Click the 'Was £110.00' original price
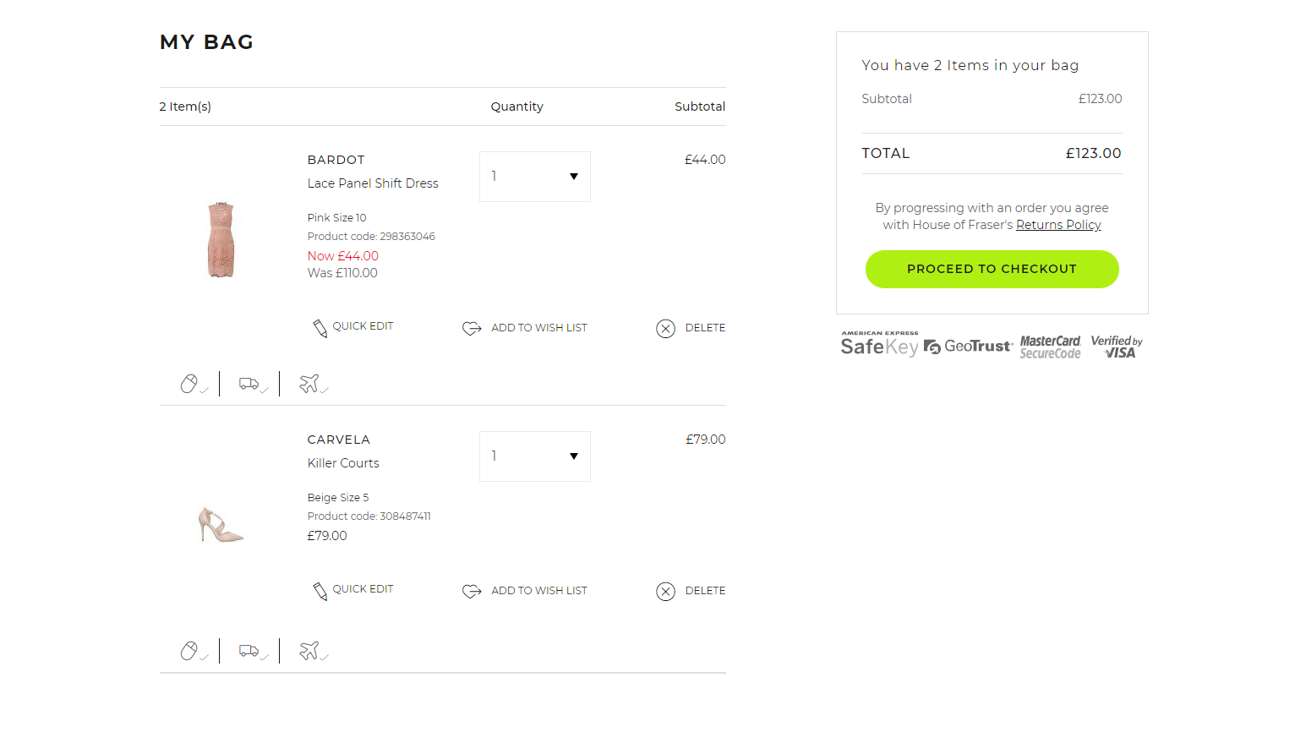1295x754 pixels. [x=342, y=273]
